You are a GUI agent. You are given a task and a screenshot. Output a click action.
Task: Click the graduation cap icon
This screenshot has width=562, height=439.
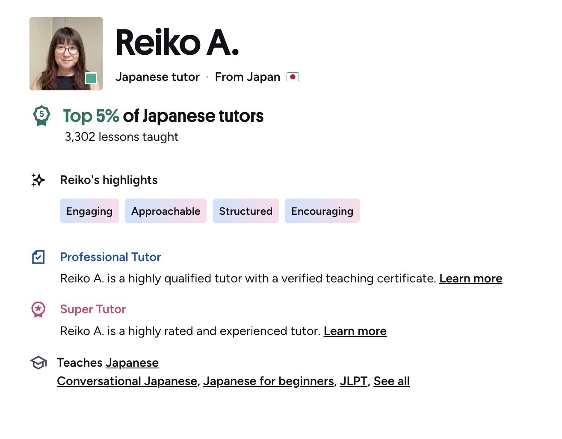tap(38, 363)
